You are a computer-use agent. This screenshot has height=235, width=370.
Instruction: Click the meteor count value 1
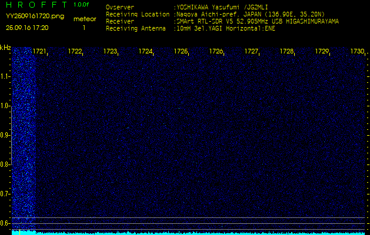[84, 28]
